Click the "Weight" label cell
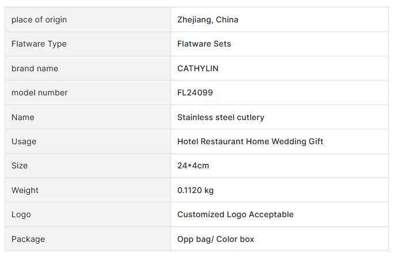Screen dimensions: 395x258 pyautogui.click(x=25, y=190)
